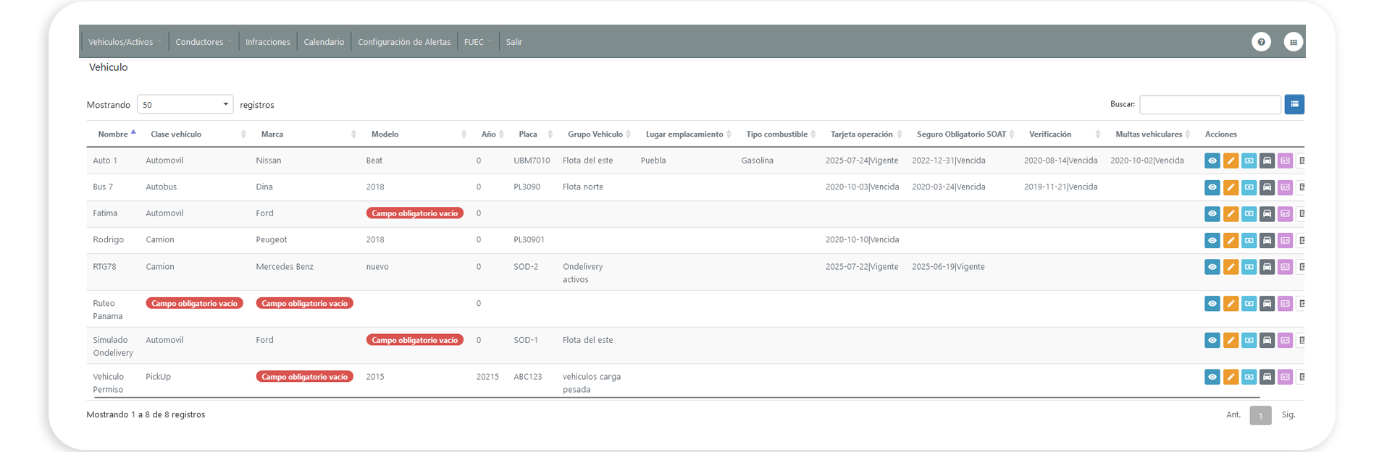Image resolution: width=1379 pixels, height=452 pixels.
Task: Expand FUEC menu
Action: coord(478,42)
